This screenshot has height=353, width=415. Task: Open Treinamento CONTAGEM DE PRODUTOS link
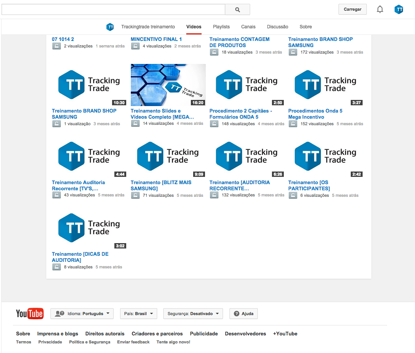239,42
